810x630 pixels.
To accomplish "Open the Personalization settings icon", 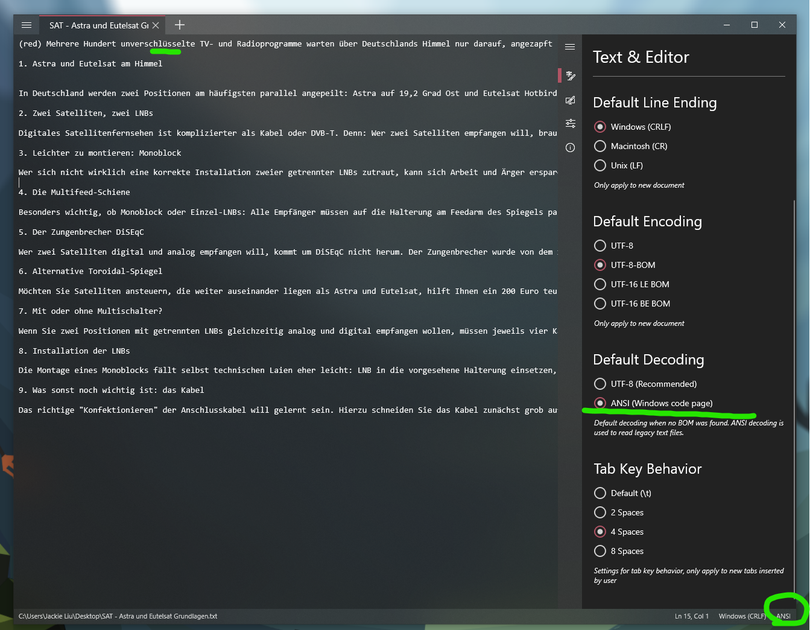I will pyautogui.click(x=570, y=100).
